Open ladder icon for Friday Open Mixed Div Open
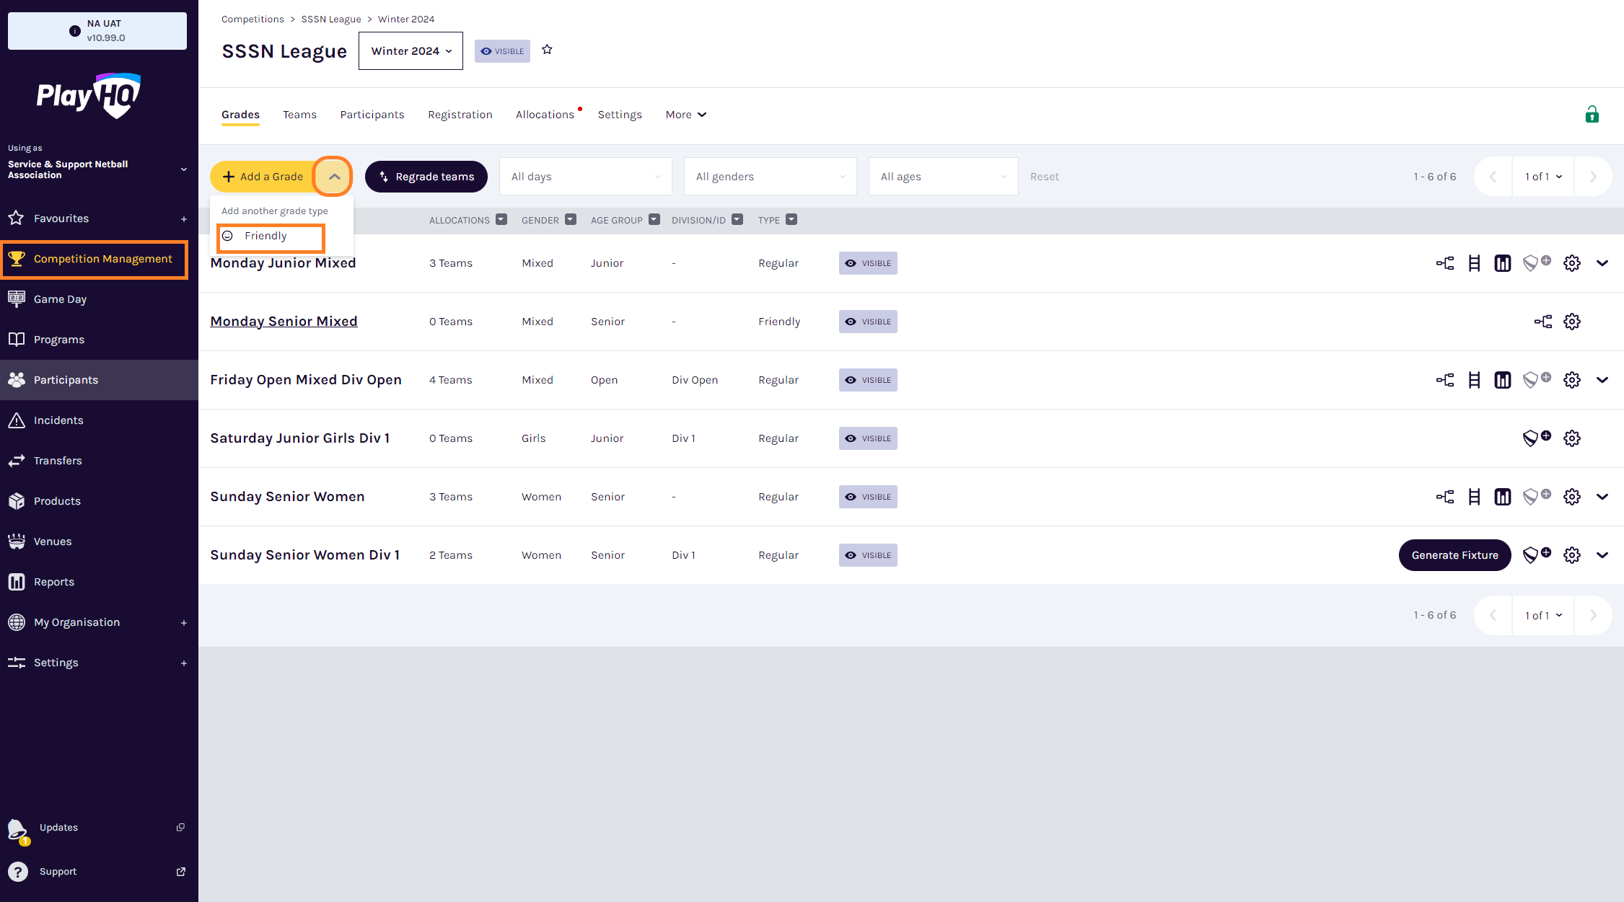The image size is (1624, 902). point(1474,380)
